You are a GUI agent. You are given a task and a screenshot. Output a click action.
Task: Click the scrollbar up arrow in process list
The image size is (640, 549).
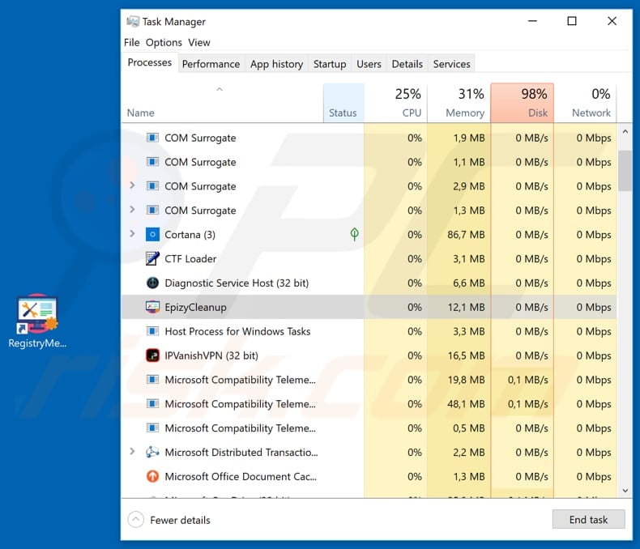[x=625, y=132]
